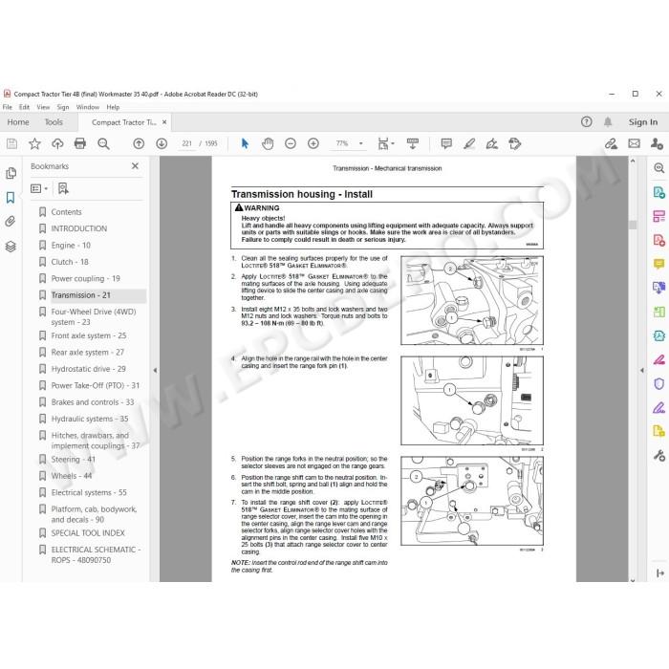
Task: Close the Compact Tractor document tab
Action: [164, 122]
